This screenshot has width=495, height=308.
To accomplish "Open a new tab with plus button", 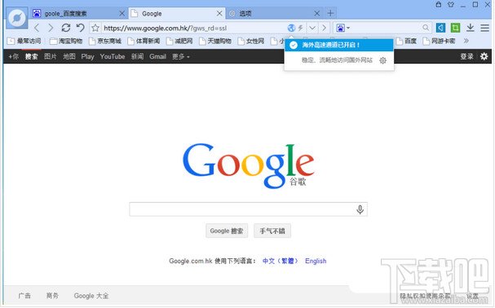I will (x=330, y=13).
